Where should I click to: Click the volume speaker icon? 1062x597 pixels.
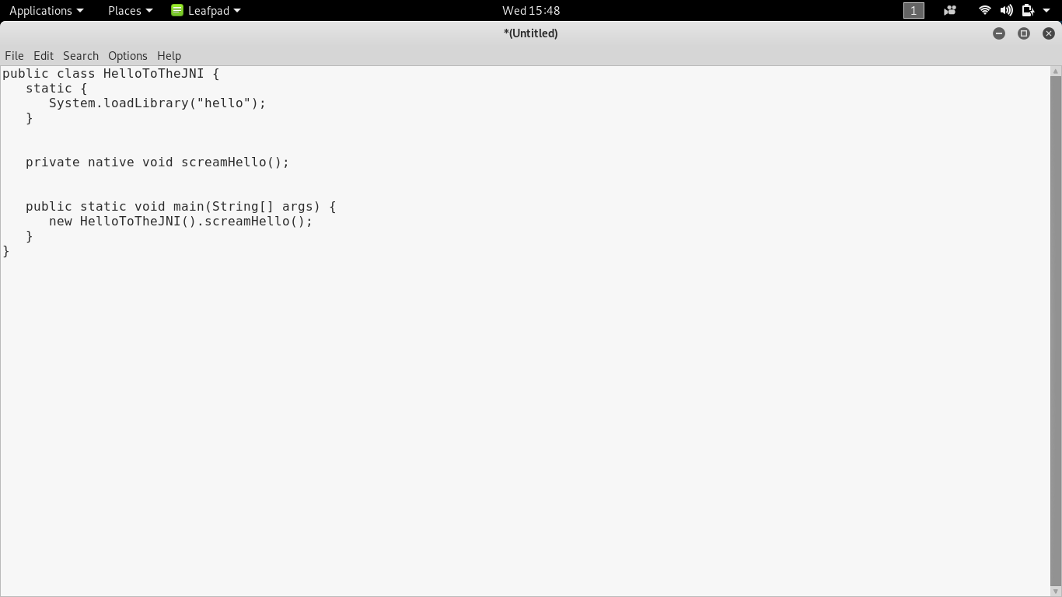(x=1006, y=10)
